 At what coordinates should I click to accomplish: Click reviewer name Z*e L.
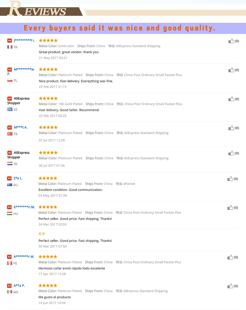pos(18,178)
